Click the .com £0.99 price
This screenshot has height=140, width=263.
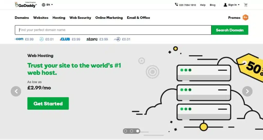29,39
